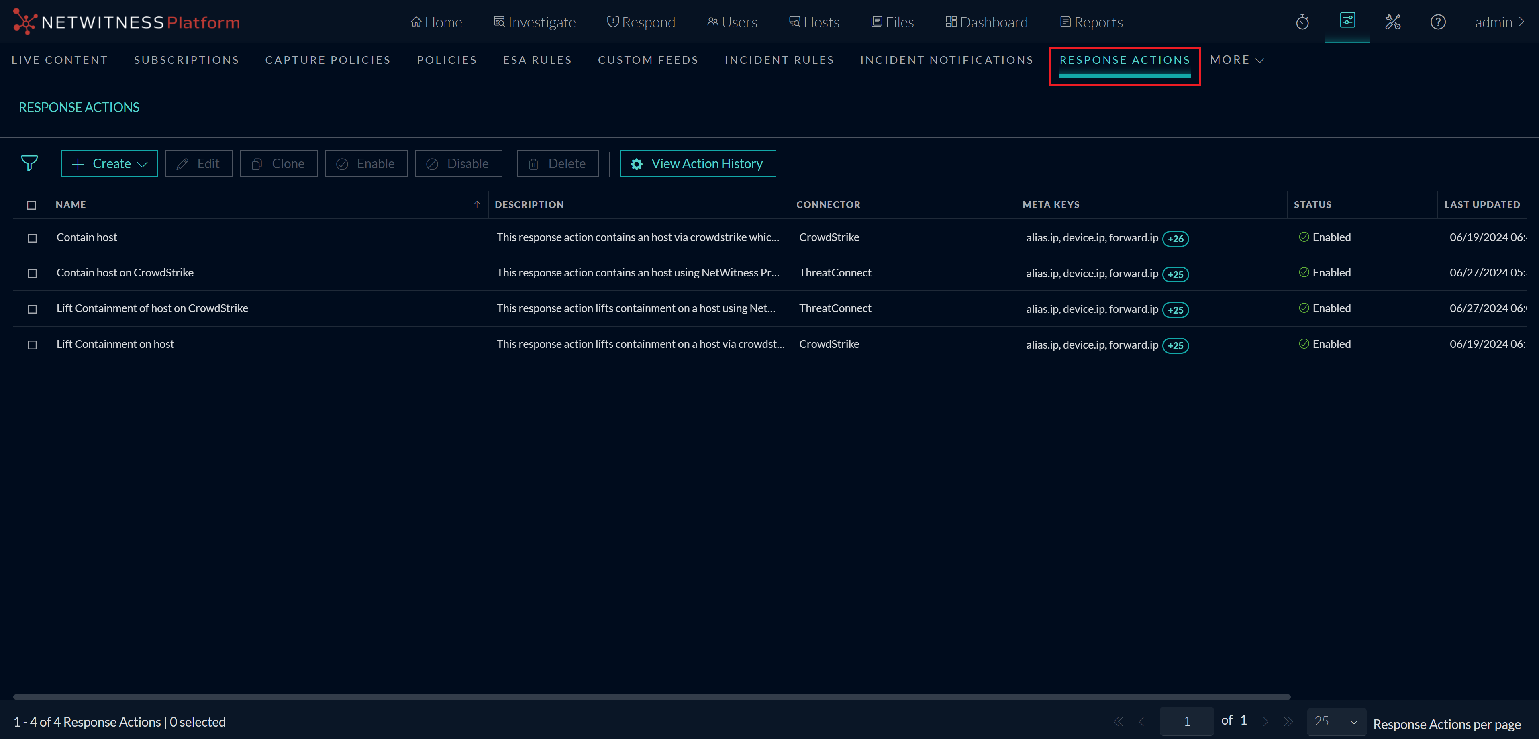This screenshot has height=739, width=1539.
Task: Check the Contain host row checkbox
Action: click(x=32, y=238)
